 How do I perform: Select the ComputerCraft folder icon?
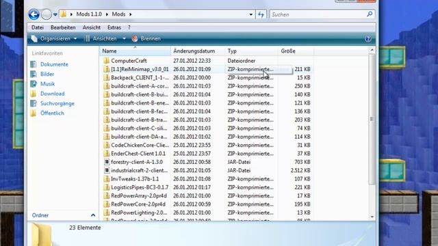(106, 61)
